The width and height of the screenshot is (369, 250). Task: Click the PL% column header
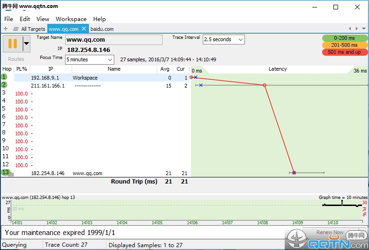tap(22, 69)
